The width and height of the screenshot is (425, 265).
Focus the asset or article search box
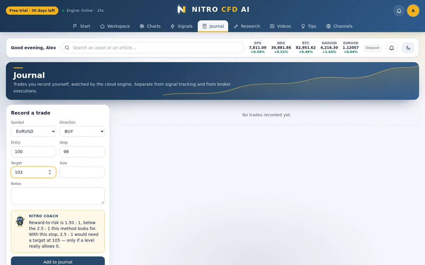(152, 48)
